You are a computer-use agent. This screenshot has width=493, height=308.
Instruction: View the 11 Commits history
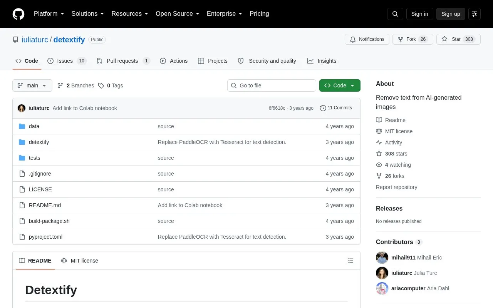tap(336, 108)
